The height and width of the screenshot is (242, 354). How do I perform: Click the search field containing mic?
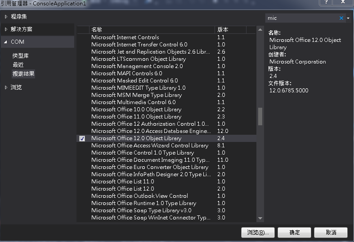[302, 18]
